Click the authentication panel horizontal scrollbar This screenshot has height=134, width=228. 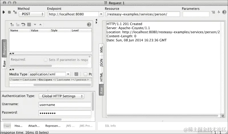click(32, 119)
